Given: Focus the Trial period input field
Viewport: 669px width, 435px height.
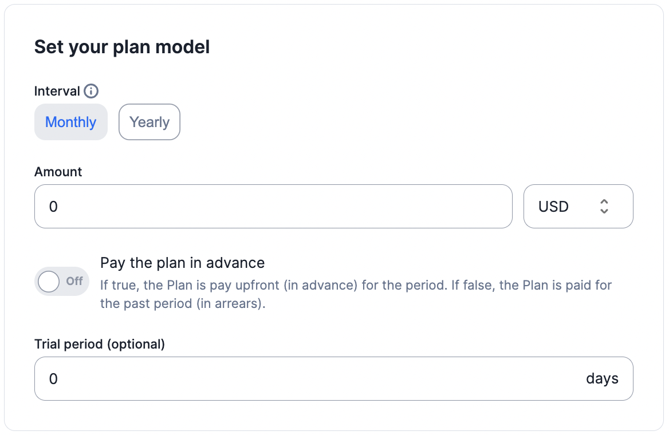Looking at the screenshot, I should tap(309, 379).
